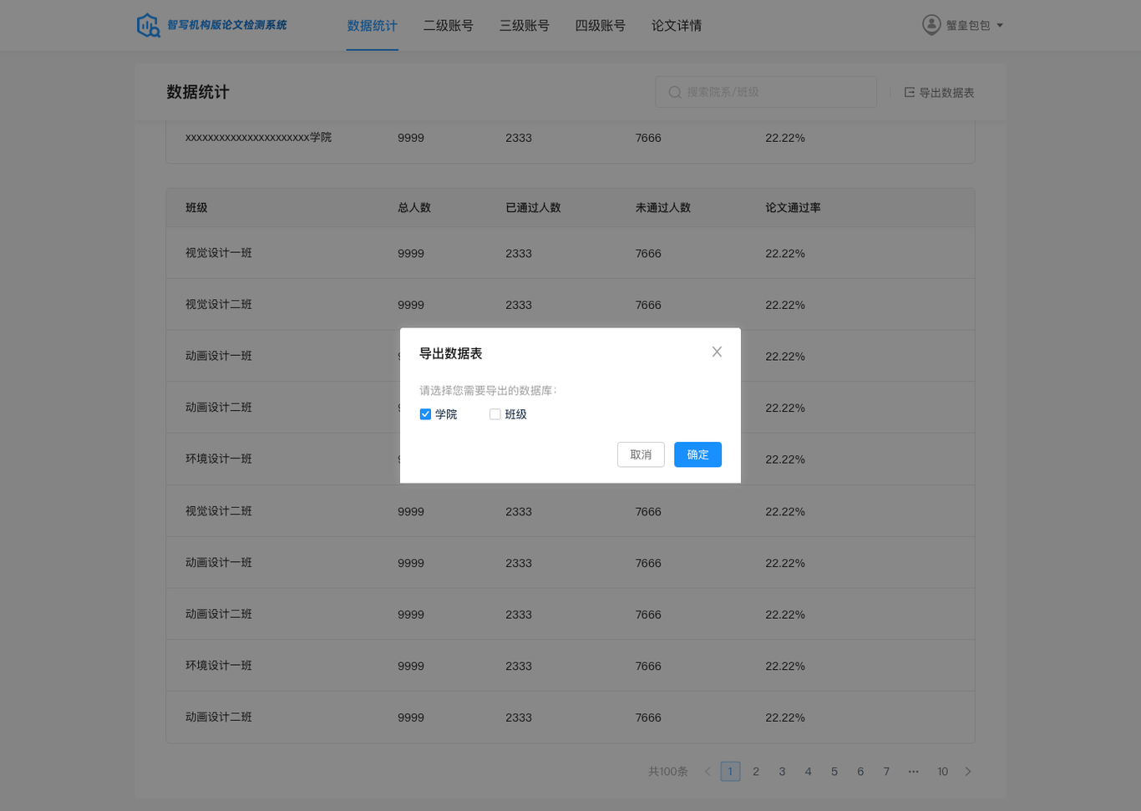1141x811 pixels.
Task: Switch to the 数据统计 tab
Action: click(x=373, y=26)
